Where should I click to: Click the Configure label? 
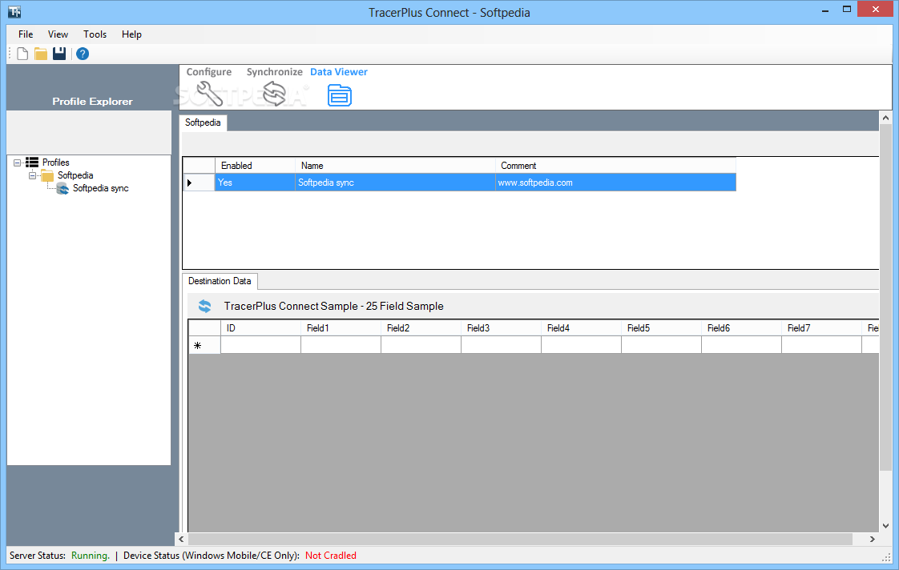click(209, 71)
